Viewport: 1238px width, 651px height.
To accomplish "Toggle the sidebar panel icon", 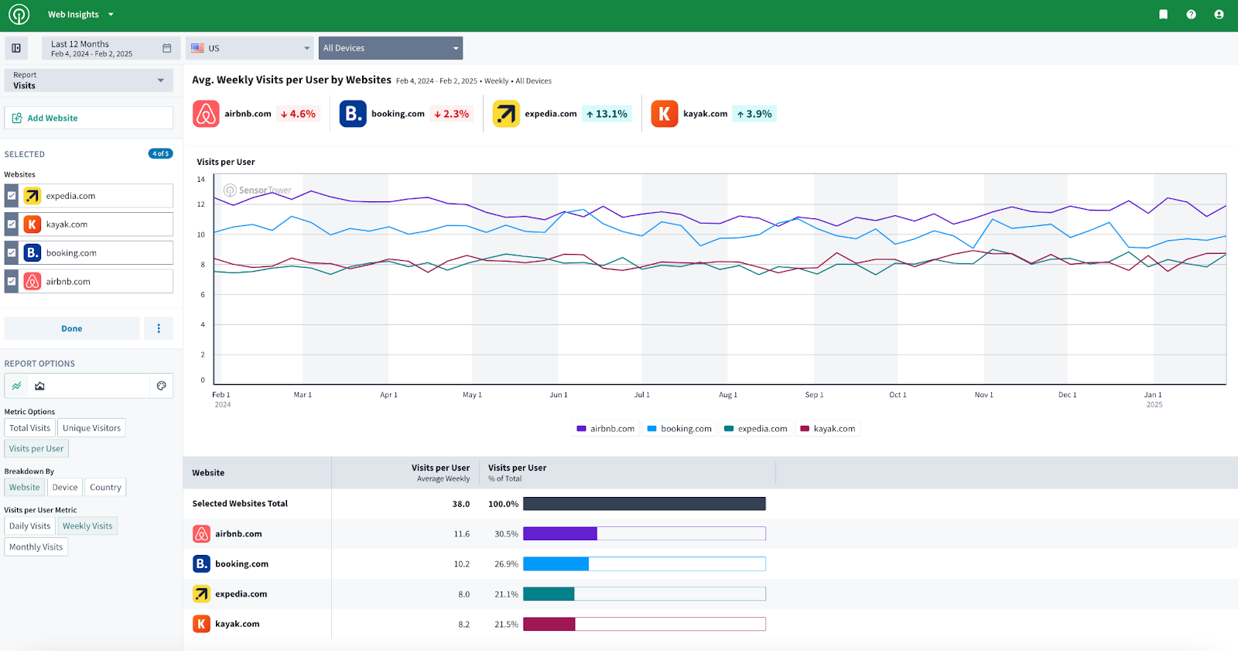I will pos(16,48).
